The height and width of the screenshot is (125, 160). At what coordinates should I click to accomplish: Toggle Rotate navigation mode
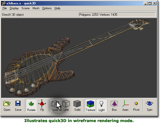[31, 105]
